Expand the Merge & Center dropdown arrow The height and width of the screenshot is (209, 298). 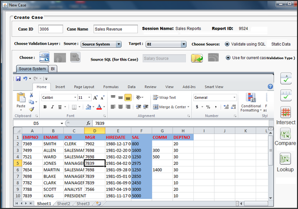(x=188, y=107)
